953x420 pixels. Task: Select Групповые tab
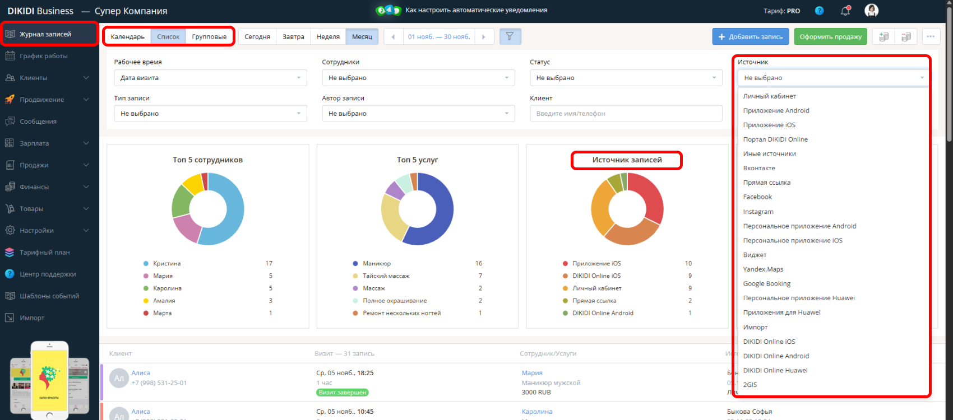pos(209,37)
